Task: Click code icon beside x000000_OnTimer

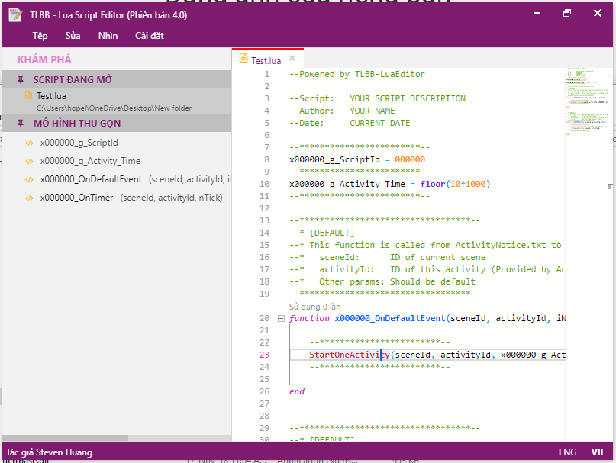Action: pos(29,198)
